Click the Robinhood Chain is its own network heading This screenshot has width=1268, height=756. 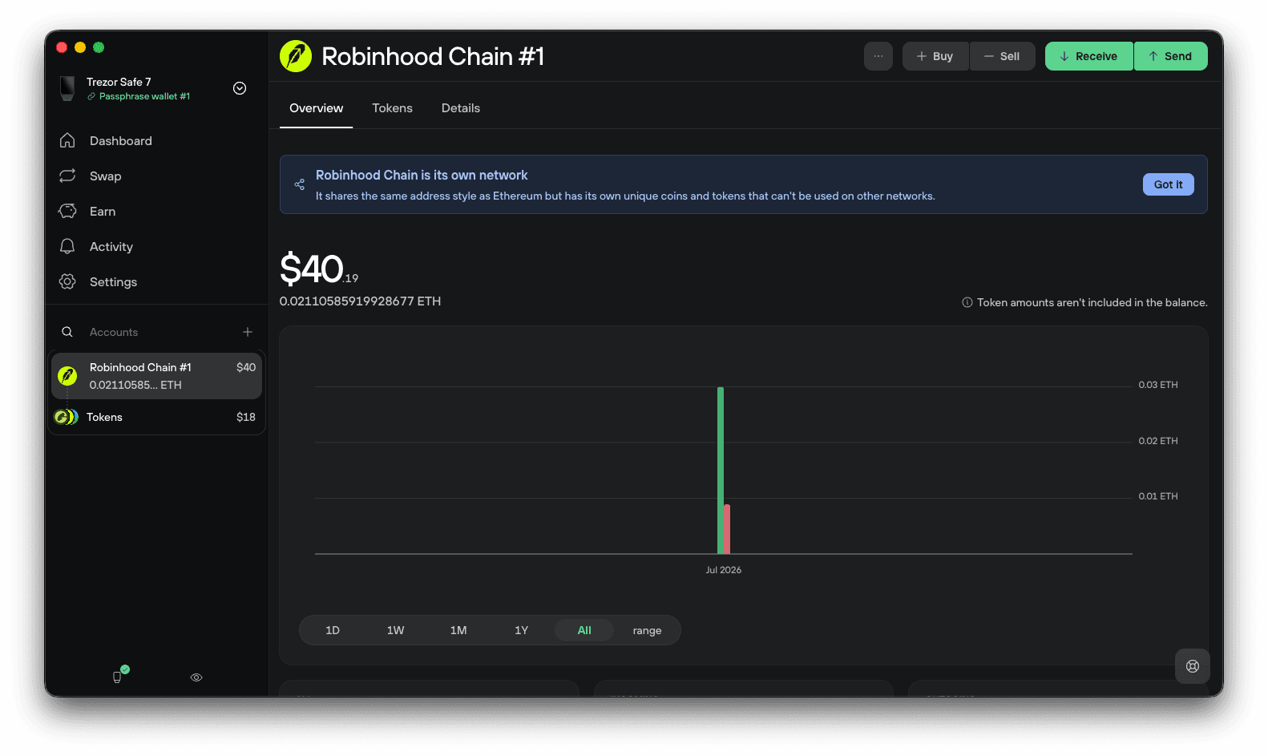tap(422, 175)
